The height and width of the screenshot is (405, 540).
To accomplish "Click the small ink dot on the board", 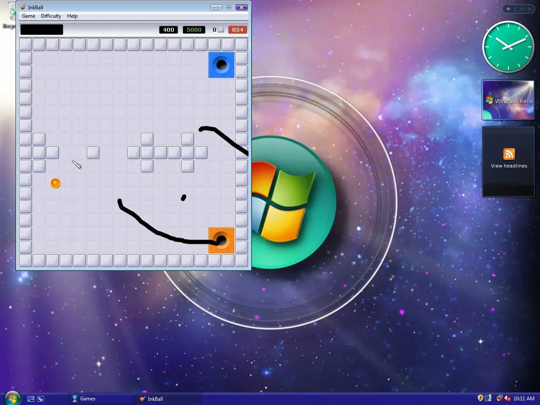I will (x=184, y=197).
